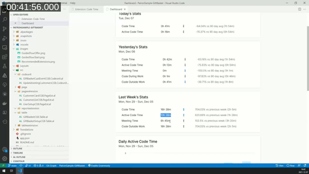Click Git Graph in status bar
This screenshot has width=309, height=174.
[51, 166]
